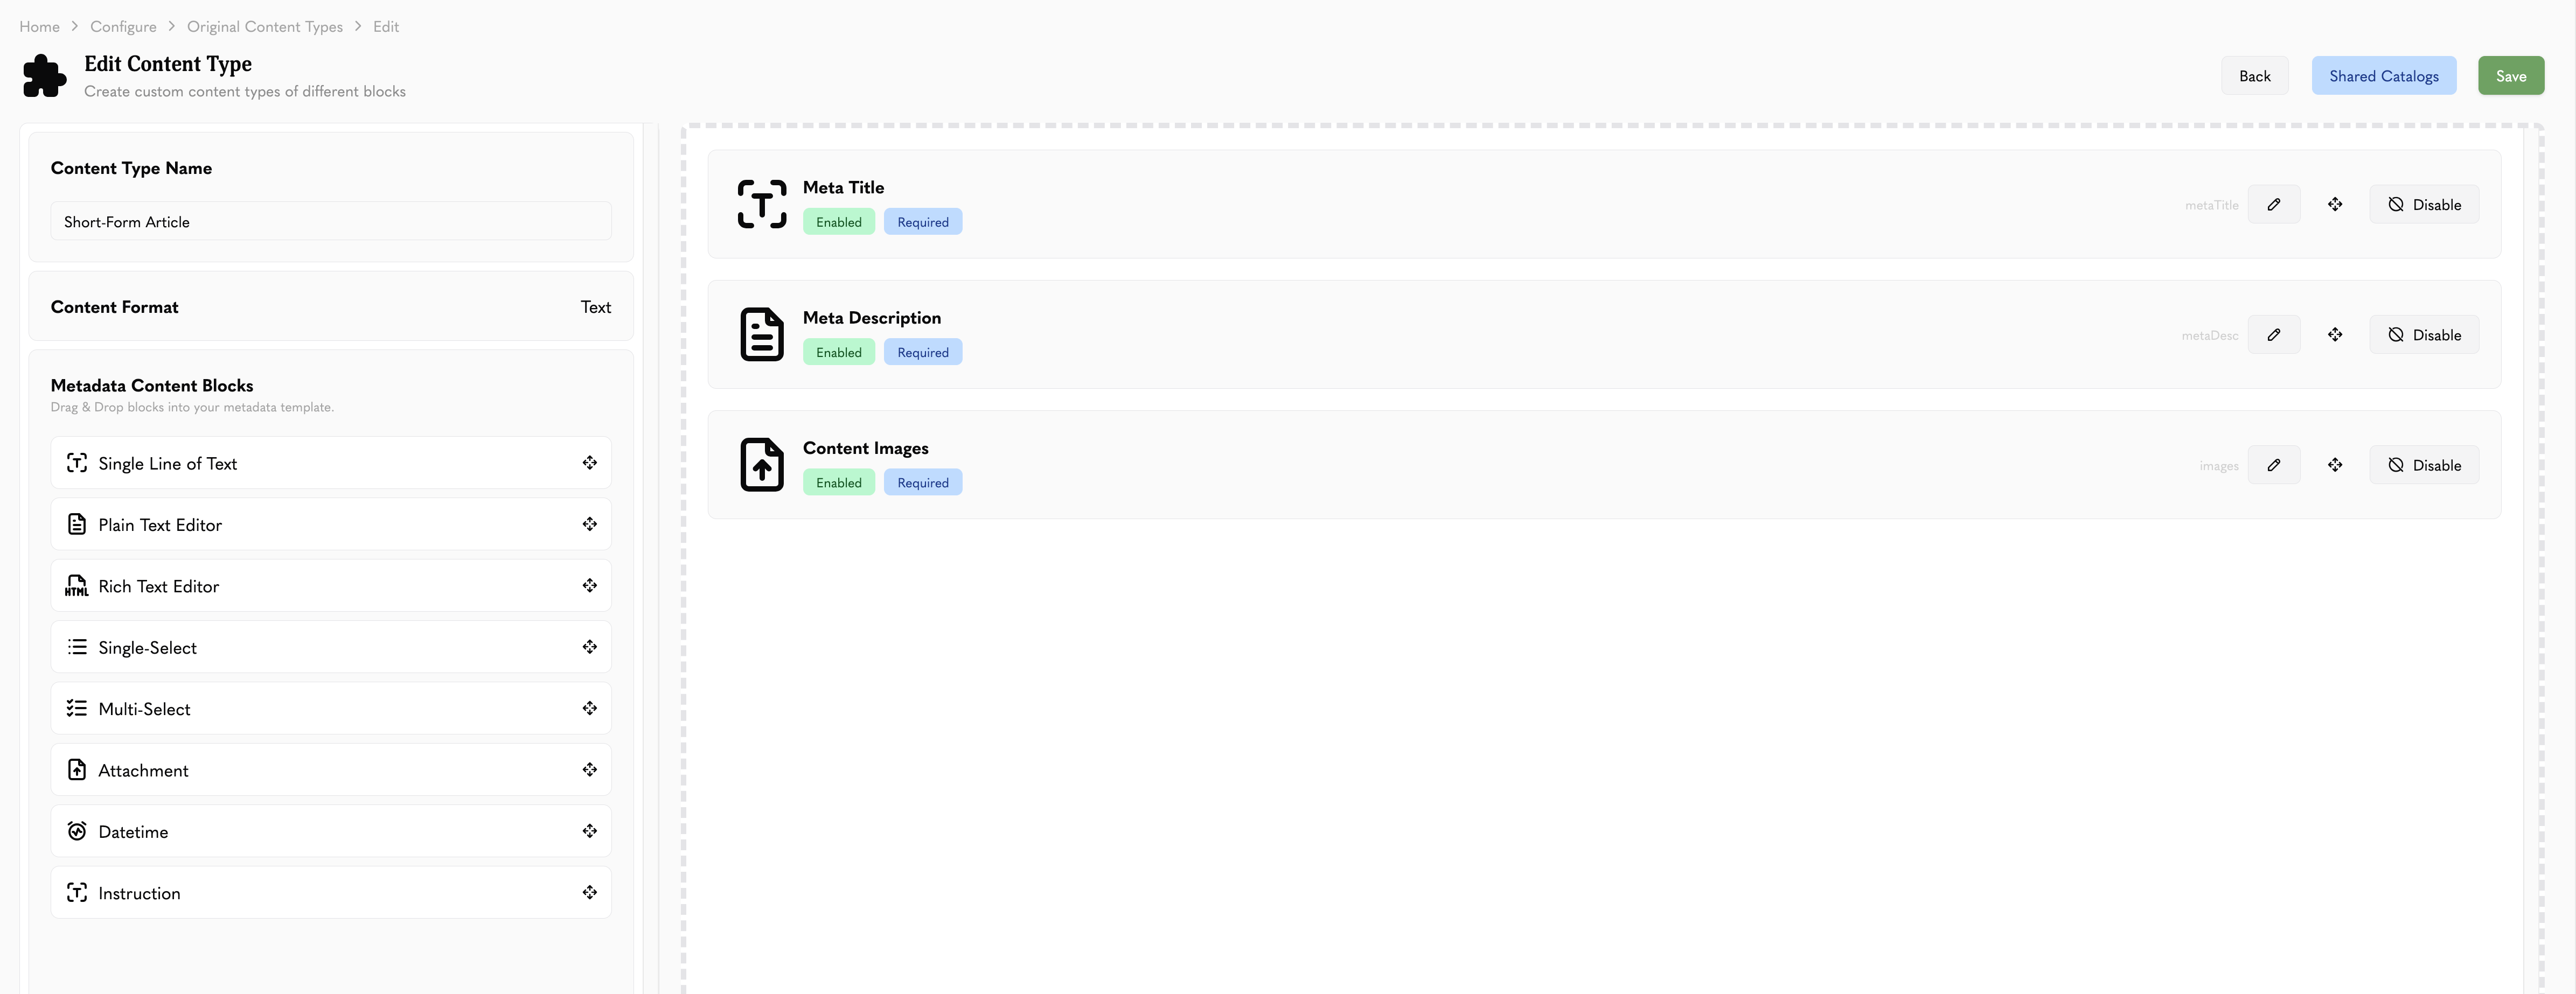2576x994 pixels.
Task: Click the images key label
Action: point(2219,466)
